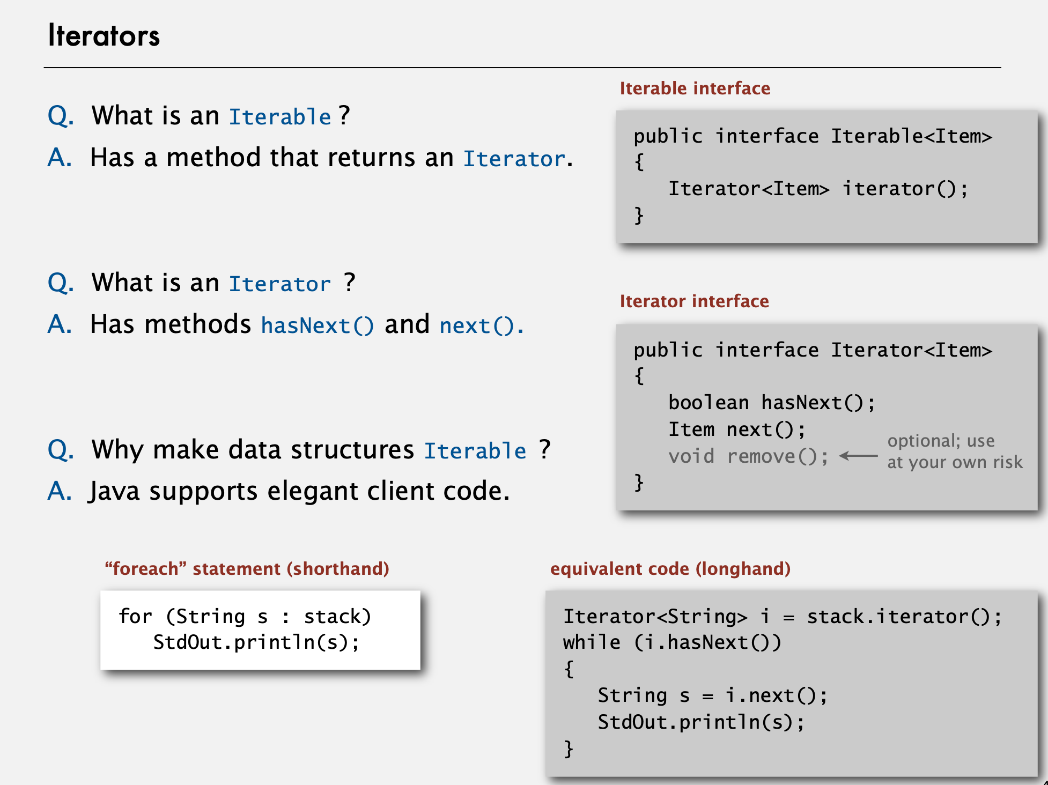Click the Iterable interface red heading
Screen dimensions: 1048x785
click(695, 88)
